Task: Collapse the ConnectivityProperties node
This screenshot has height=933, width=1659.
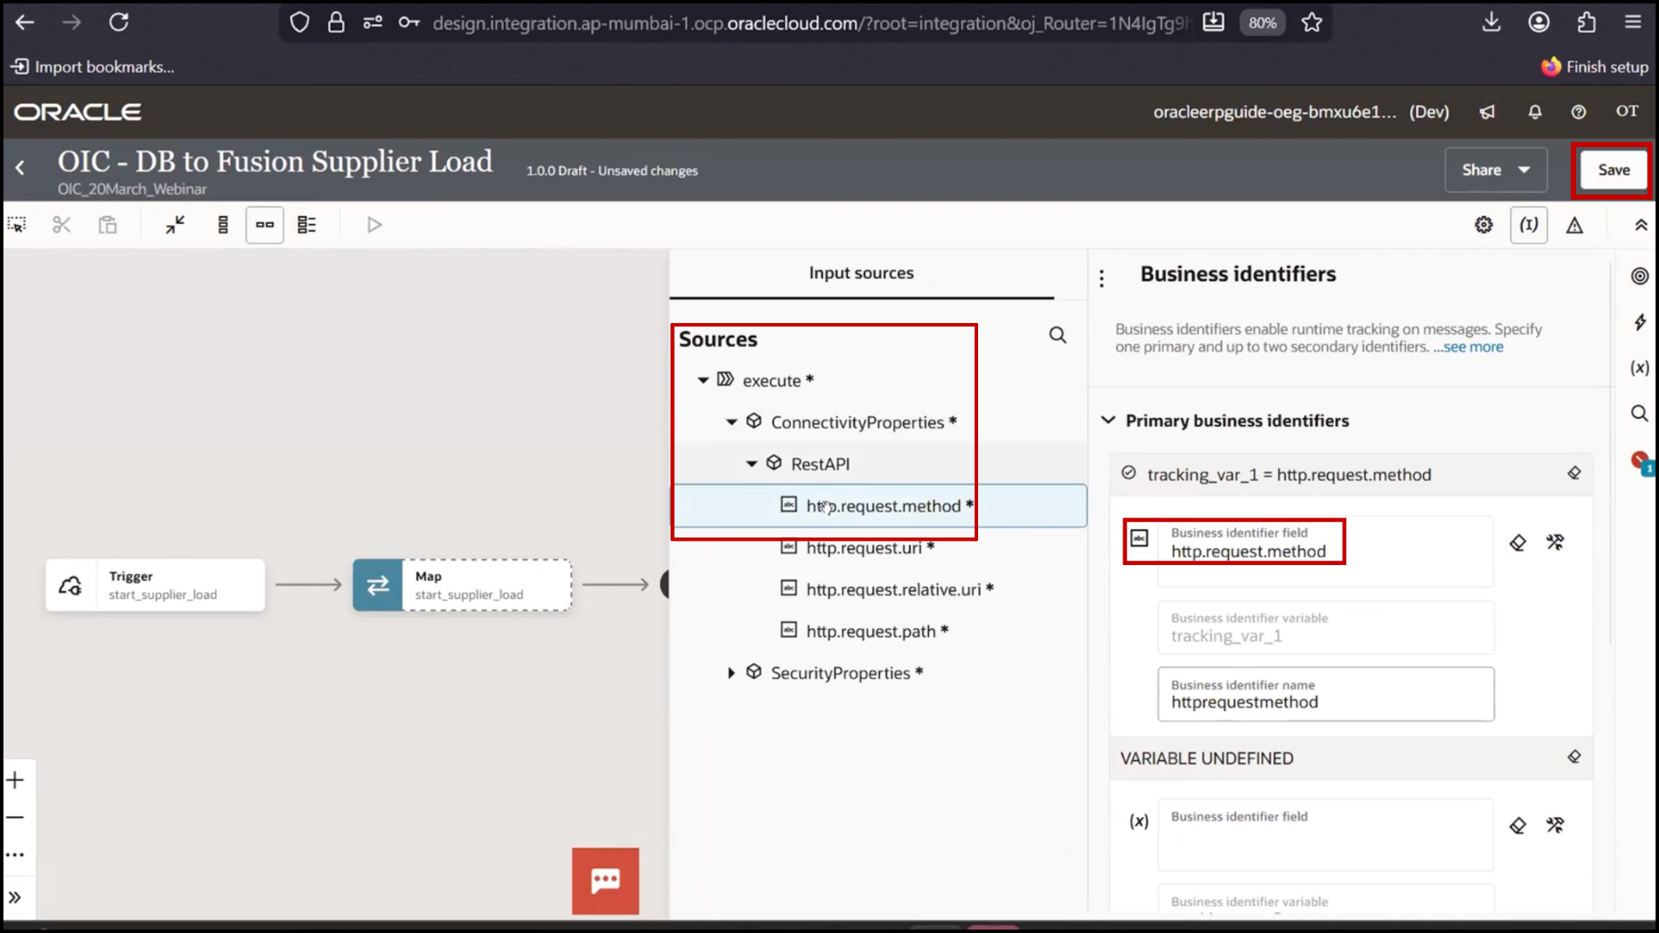Action: coord(732,422)
